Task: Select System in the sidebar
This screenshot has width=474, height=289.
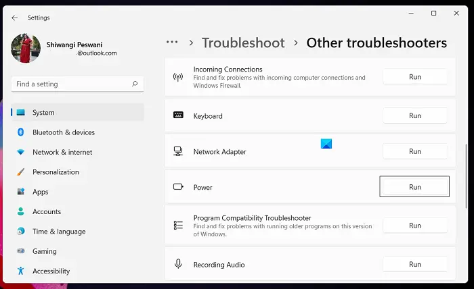Action: 43,113
